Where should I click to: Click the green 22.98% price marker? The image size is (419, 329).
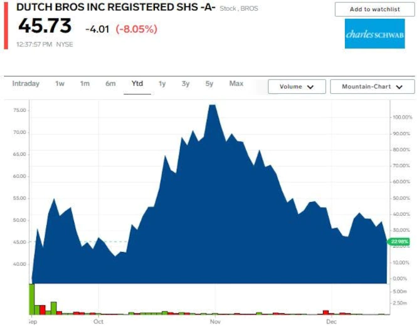pos(399,241)
